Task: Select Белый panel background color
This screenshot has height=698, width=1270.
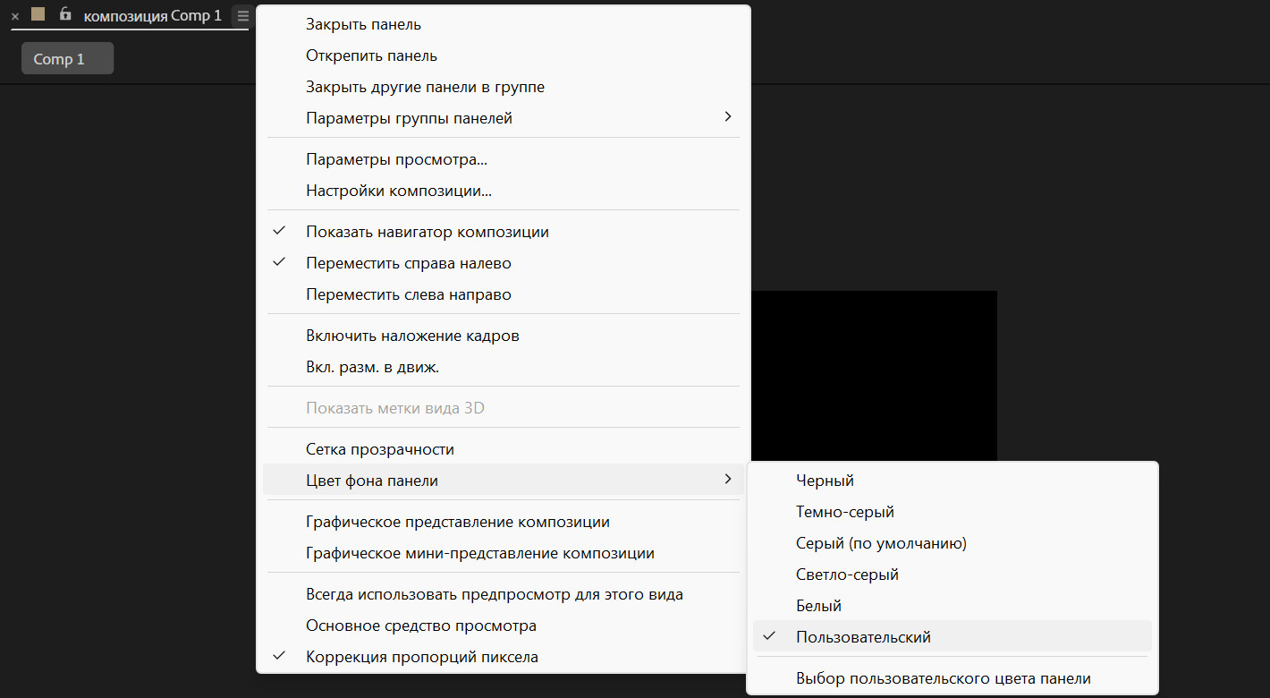Action: (x=818, y=606)
